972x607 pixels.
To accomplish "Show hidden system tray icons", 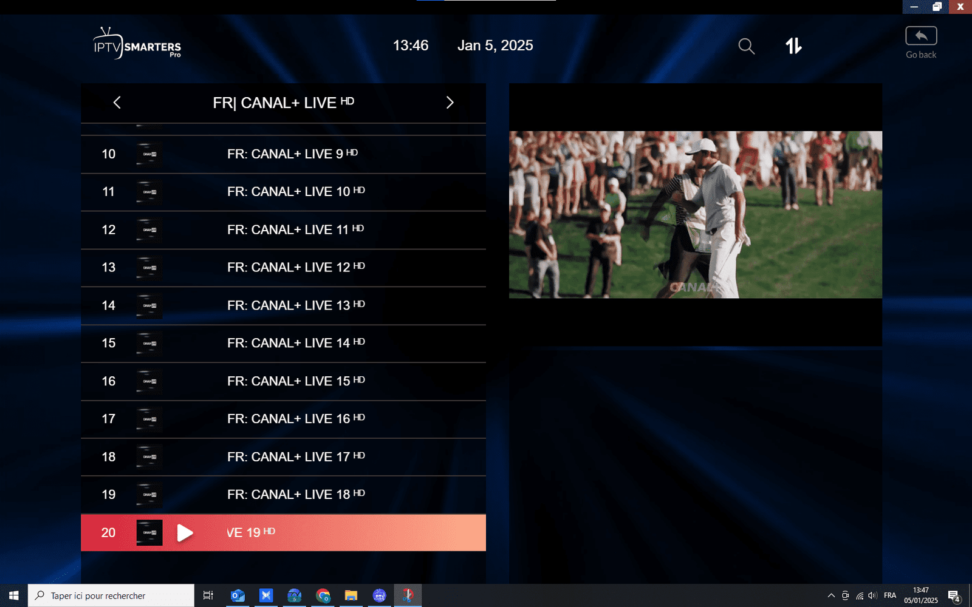I will click(831, 595).
